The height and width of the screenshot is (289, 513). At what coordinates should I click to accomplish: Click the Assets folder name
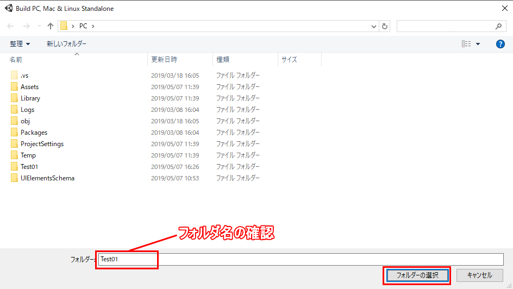coord(29,87)
